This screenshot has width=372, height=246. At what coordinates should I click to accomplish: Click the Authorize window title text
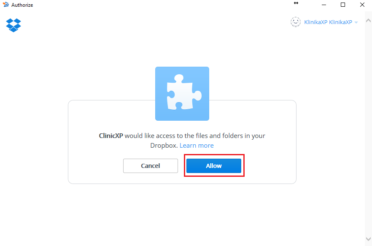click(x=22, y=5)
